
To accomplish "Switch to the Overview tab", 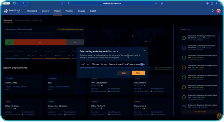I will coord(8,20).
